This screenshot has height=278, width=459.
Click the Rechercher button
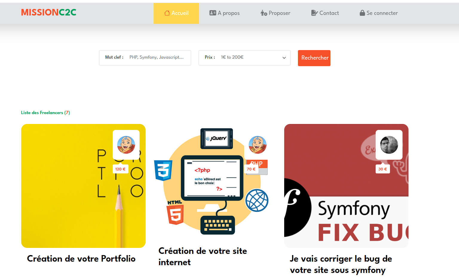314,58
